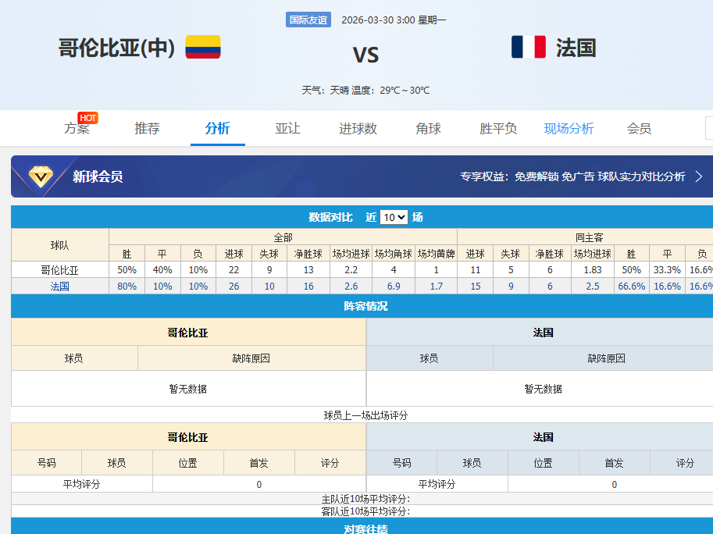The height and width of the screenshot is (534, 713).
Task: Switch to the 胜平负 tab
Action: pos(498,129)
